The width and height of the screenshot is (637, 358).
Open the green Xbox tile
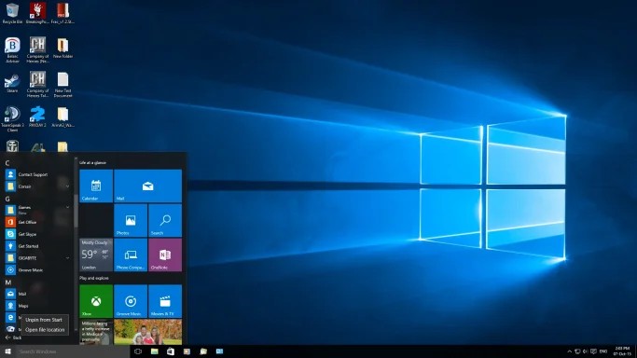coord(96,301)
